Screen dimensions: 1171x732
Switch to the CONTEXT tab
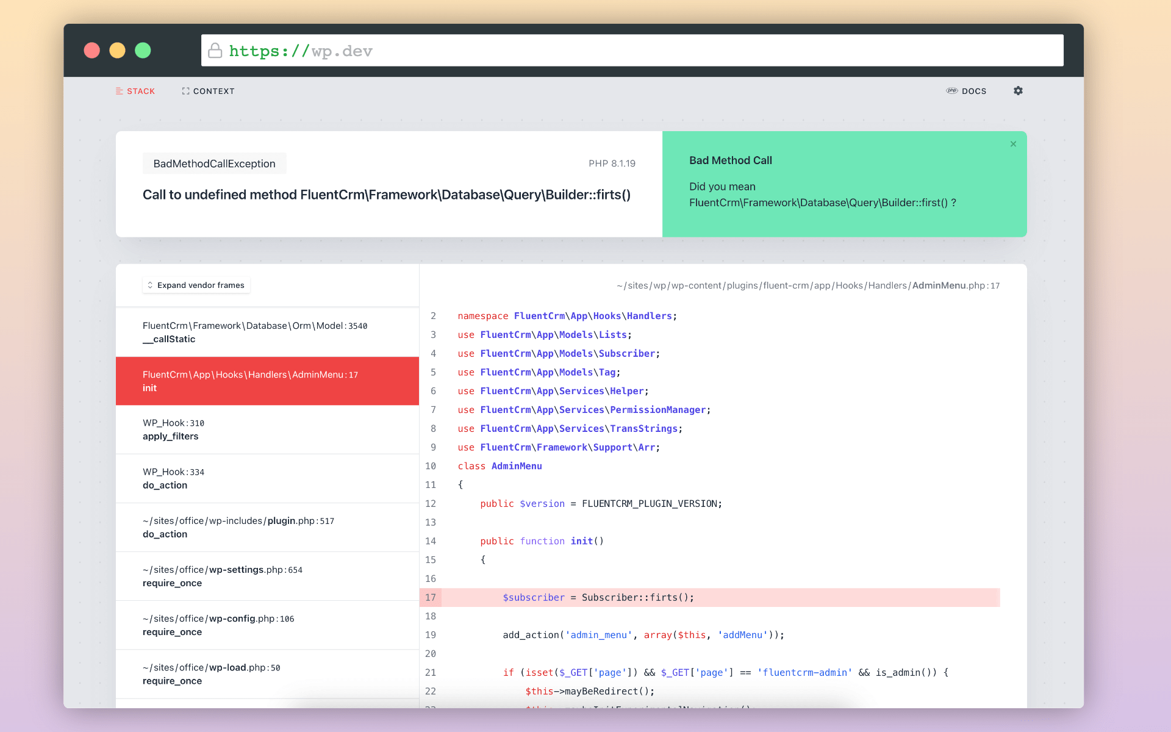point(213,90)
